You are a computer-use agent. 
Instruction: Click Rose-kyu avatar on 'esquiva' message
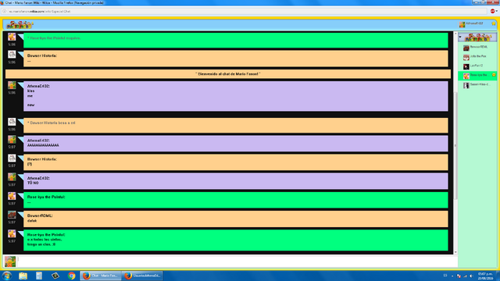click(12, 37)
